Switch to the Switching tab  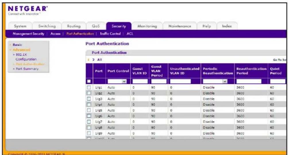47,26
